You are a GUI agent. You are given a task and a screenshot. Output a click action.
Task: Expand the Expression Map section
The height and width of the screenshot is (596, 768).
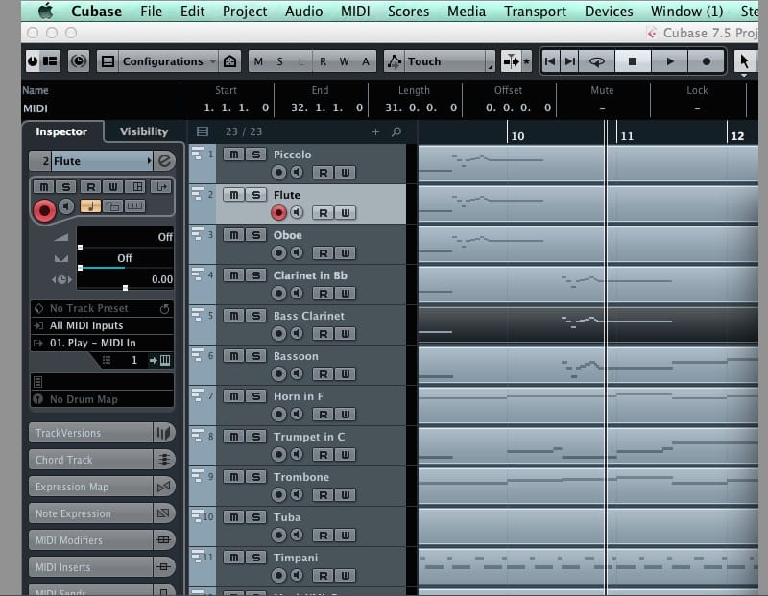(x=90, y=487)
